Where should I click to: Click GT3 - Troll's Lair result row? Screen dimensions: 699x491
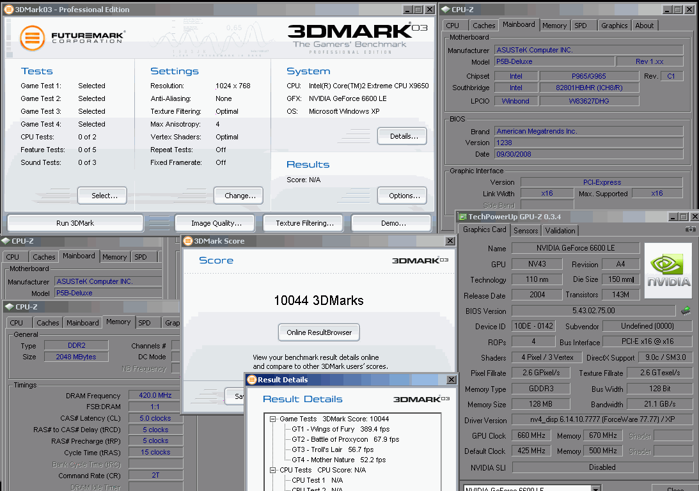[x=333, y=449]
